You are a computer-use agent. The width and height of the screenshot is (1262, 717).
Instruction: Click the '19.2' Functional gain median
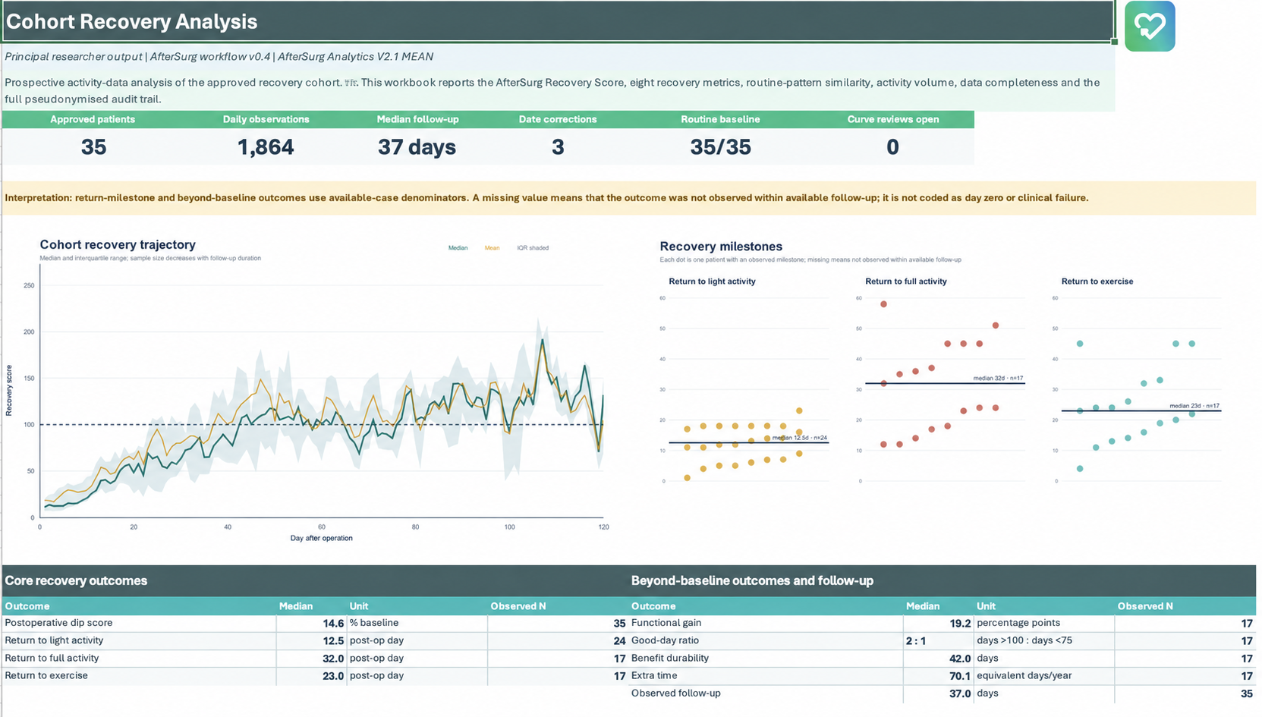click(939, 623)
